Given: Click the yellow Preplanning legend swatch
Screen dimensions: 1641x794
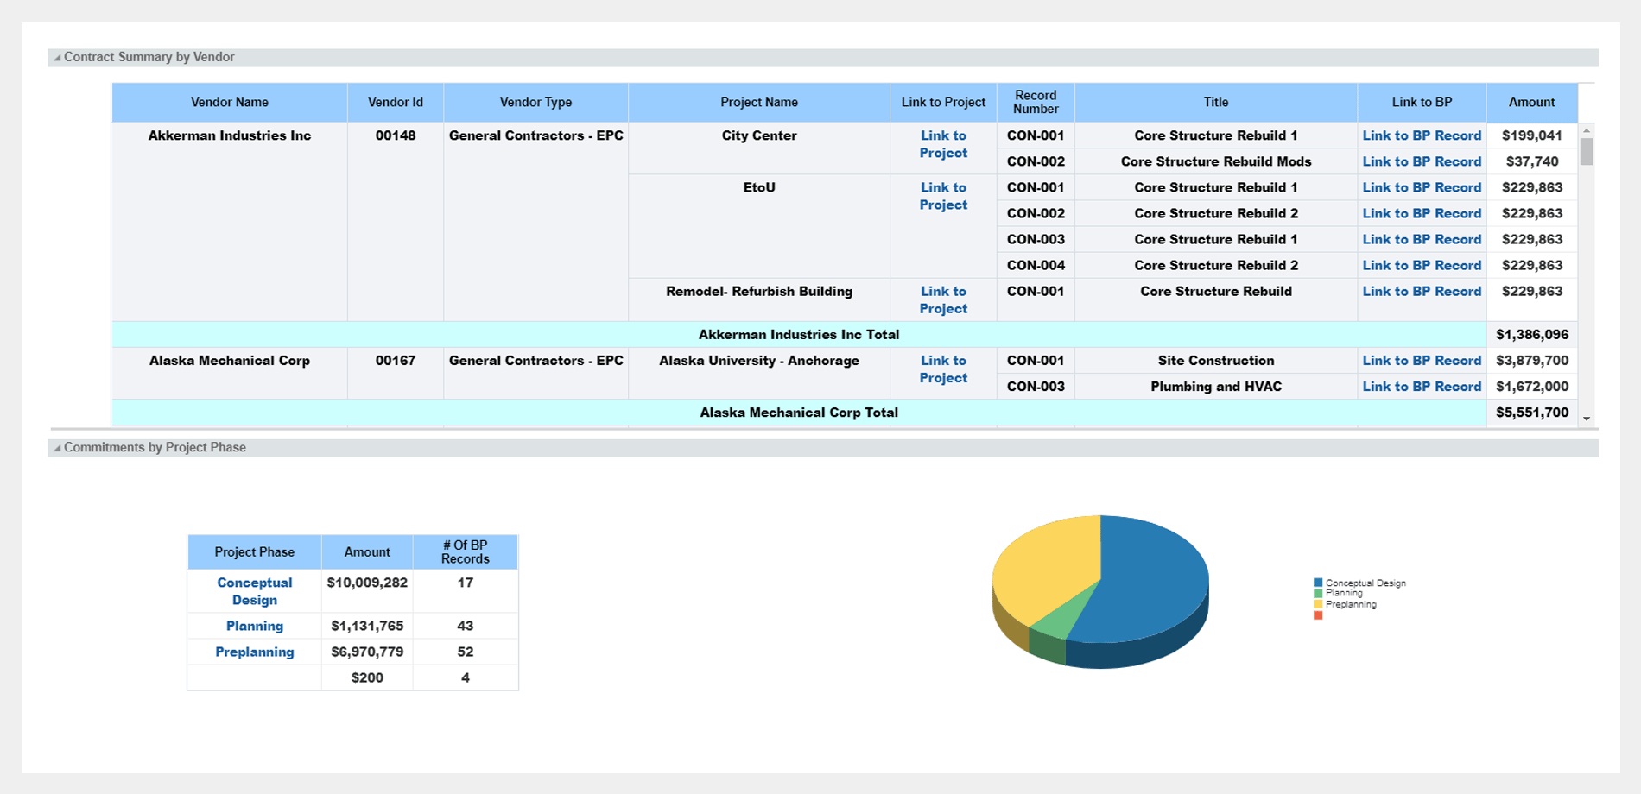Looking at the screenshot, I should point(1318,604).
